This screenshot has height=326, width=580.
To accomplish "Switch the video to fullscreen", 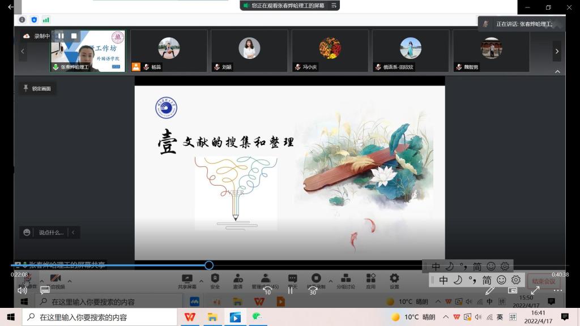I will pos(535,290).
